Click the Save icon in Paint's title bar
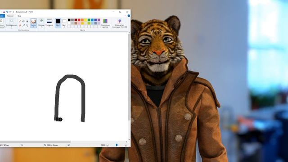This screenshot has height=162, width=288. pyautogui.click(x=4, y=12)
